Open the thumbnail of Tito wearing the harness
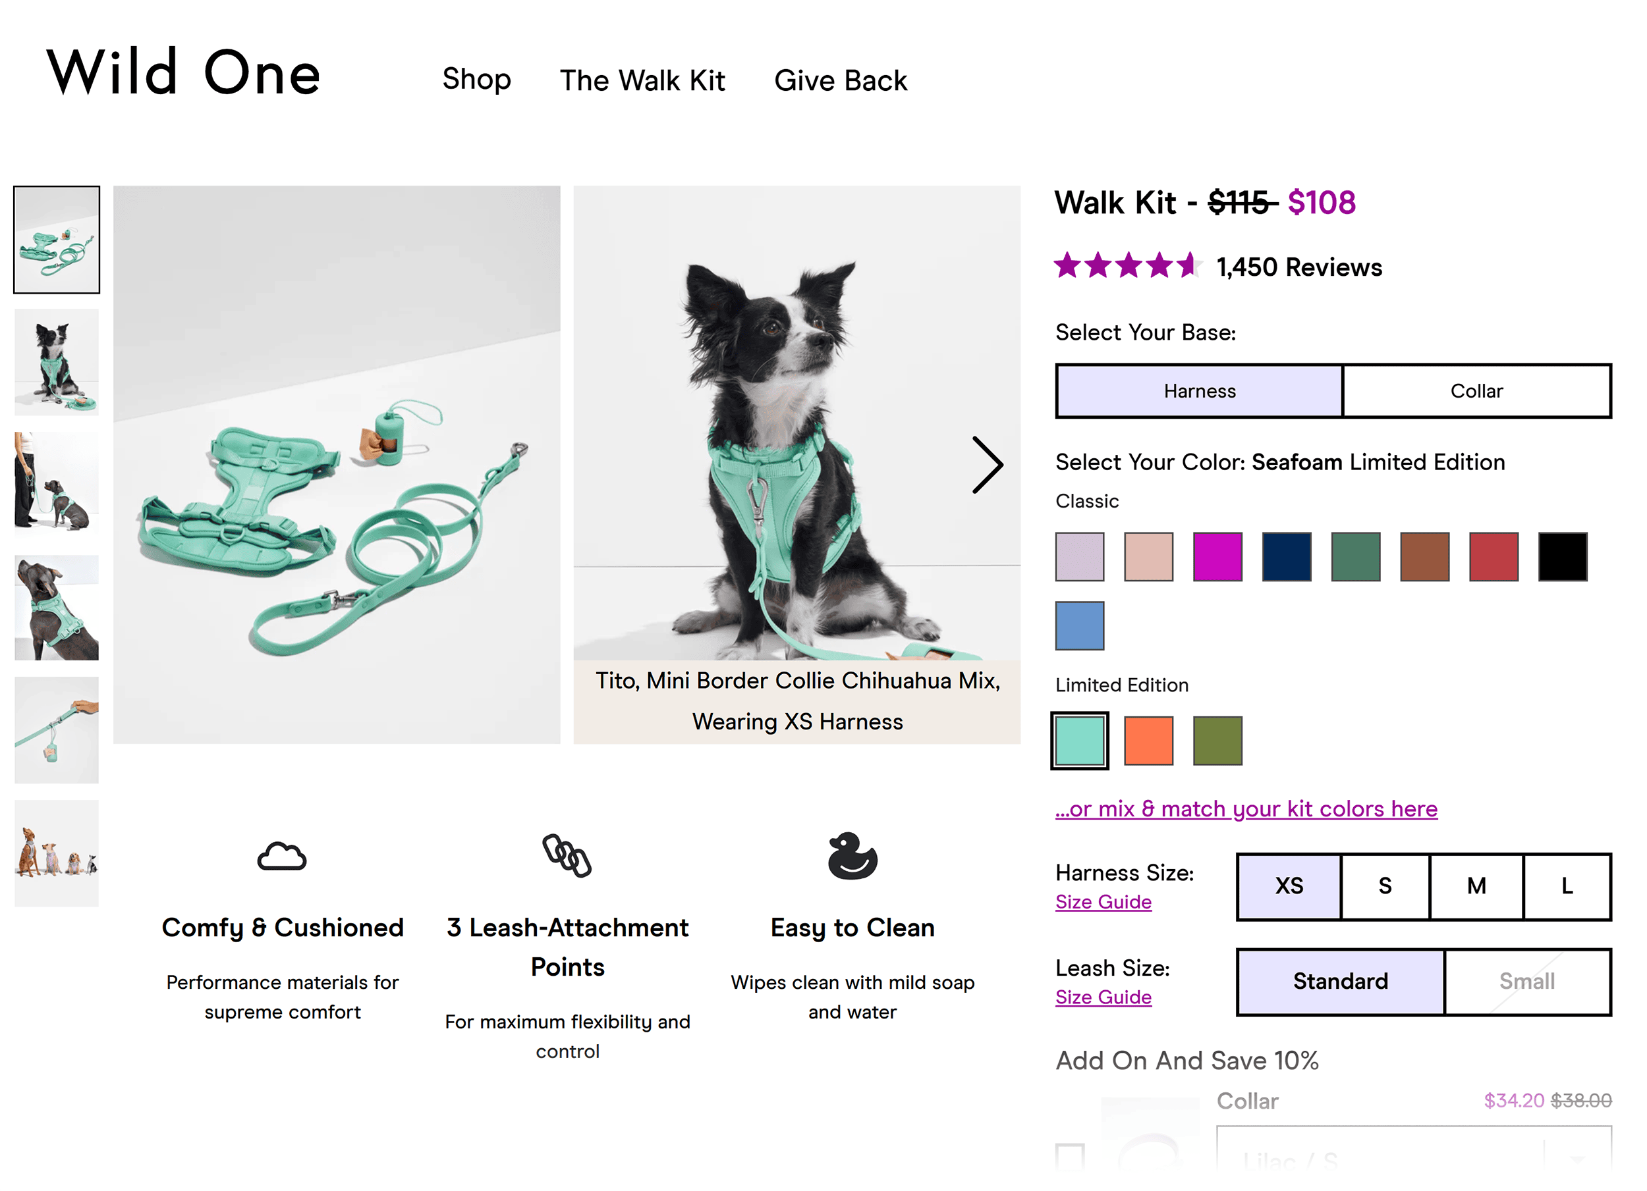The height and width of the screenshot is (1191, 1647). (57, 361)
